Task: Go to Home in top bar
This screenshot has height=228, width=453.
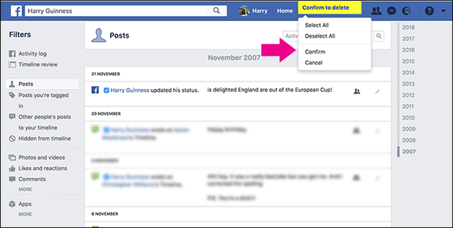Action: tap(284, 11)
